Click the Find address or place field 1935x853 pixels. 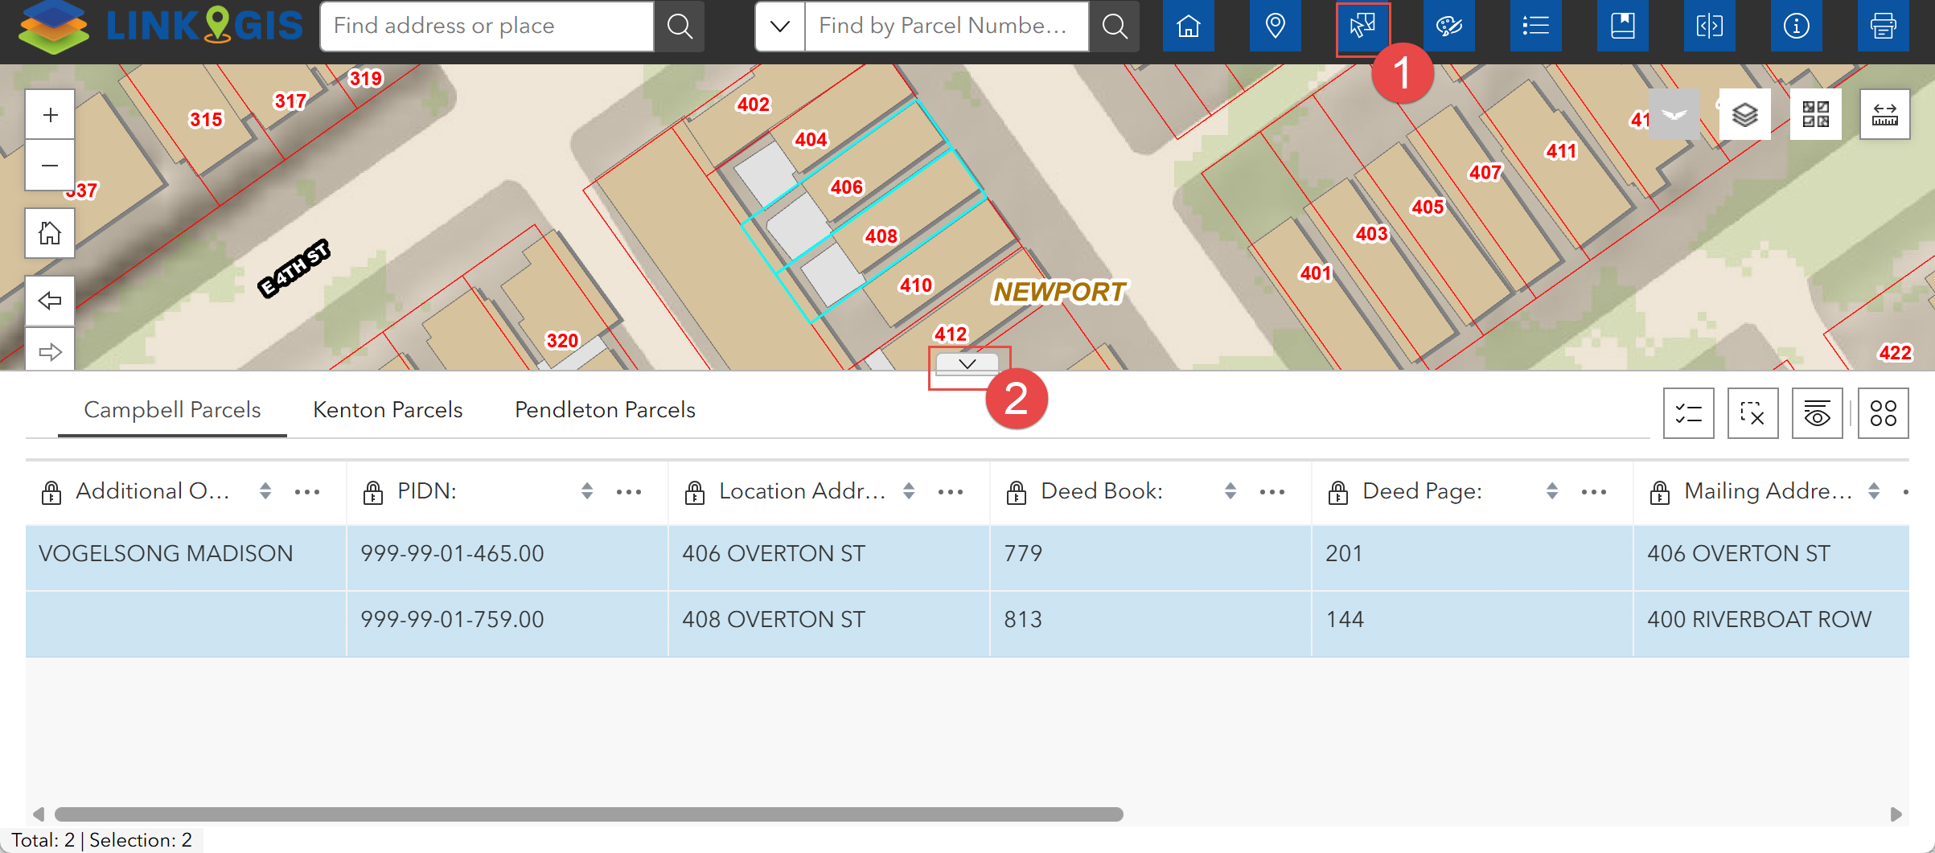point(487,27)
